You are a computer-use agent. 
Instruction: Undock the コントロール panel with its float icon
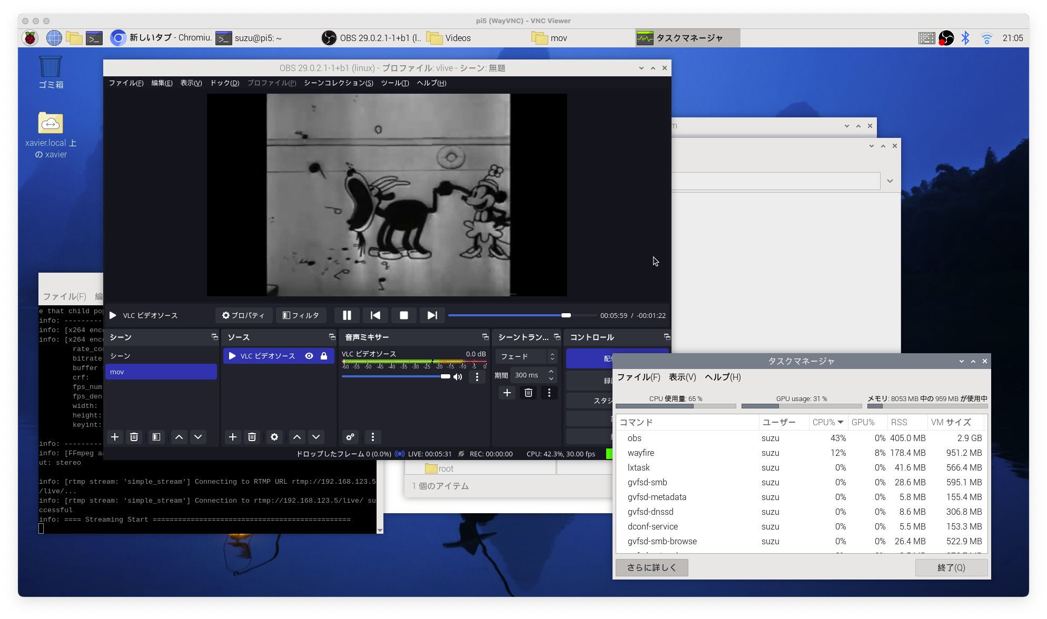pos(667,337)
